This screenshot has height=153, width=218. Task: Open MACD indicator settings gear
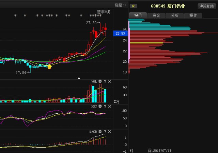coord(100,132)
